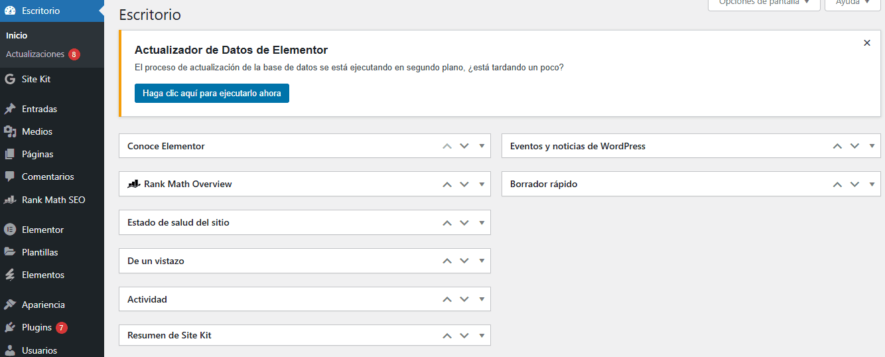Move Borrador rápido widget up
The image size is (885, 357).
click(x=837, y=184)
